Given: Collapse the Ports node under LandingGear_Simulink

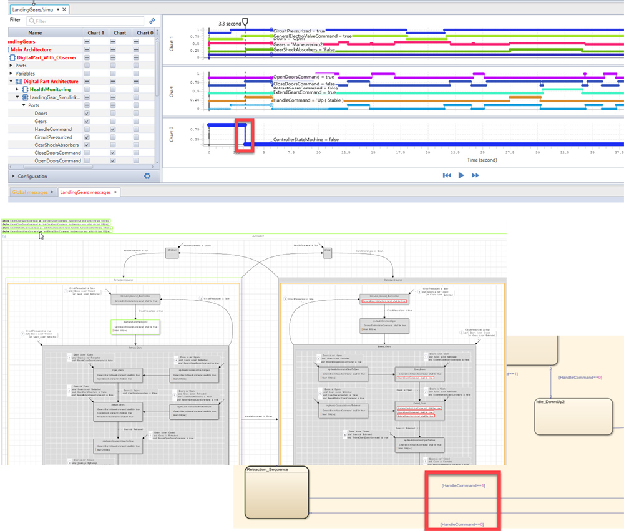Looking at the screenshot, I should [x=24, y=105].
